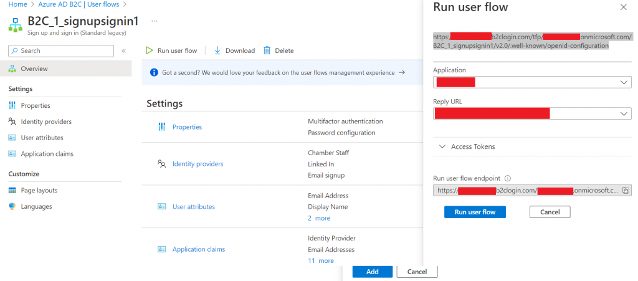Open Page layouts under Customize
The image size is (638, 281).
click(39, 190)
